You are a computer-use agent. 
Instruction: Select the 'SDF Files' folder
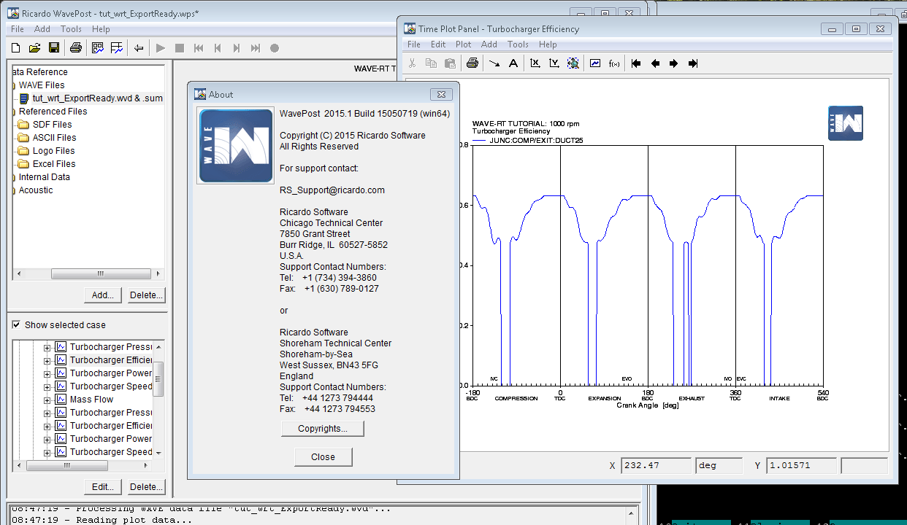52,125
